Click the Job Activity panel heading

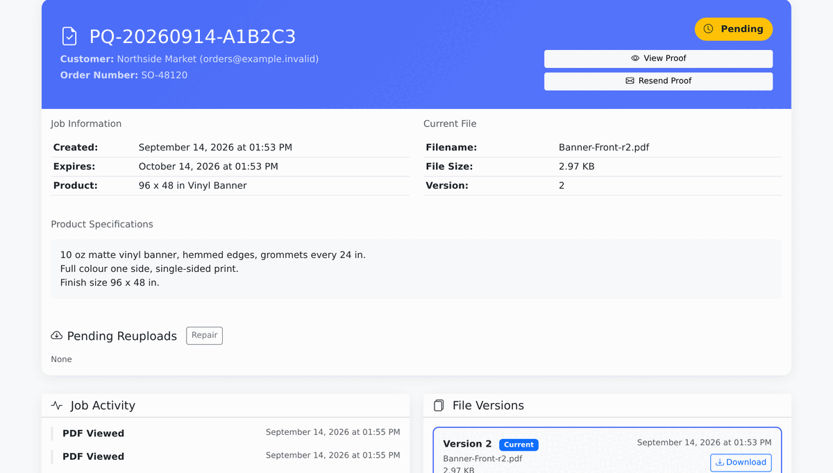click(103, 406)
